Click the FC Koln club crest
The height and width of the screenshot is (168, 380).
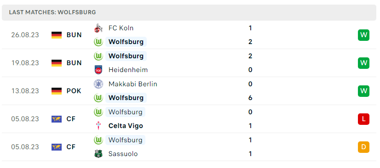[98, 28]
